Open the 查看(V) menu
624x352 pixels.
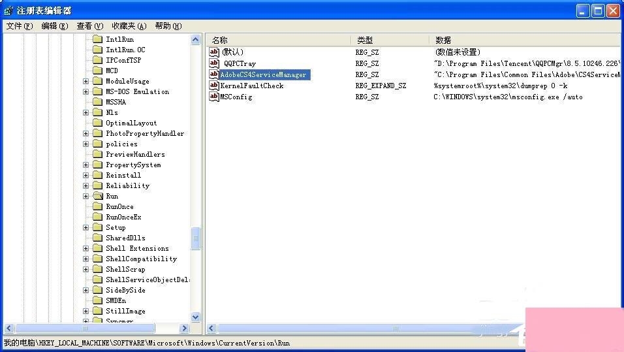(x=89, y=26)
